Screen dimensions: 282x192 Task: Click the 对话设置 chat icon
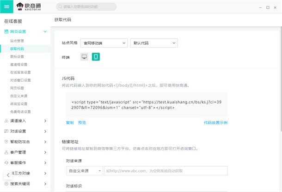[x=6, y=131]
